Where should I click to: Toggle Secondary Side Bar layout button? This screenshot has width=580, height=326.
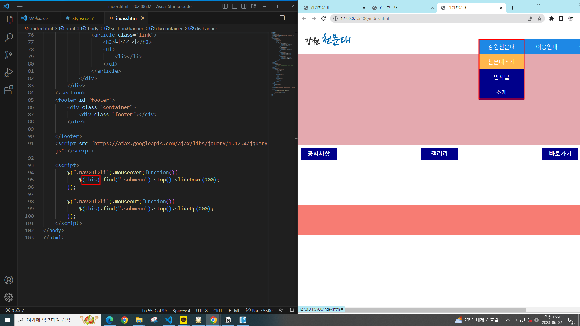click(244, 6)
